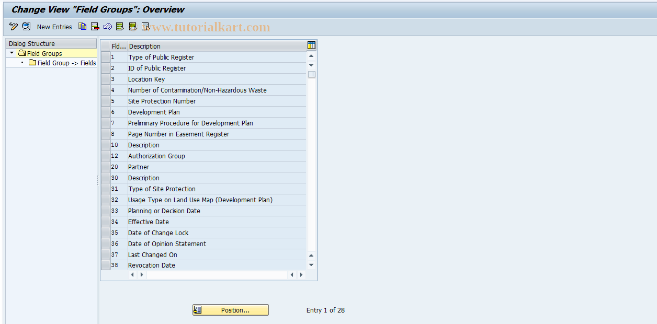Click the Dialog Structure panel header
Screen dimensions: 657x324
[x=51, y=43]
